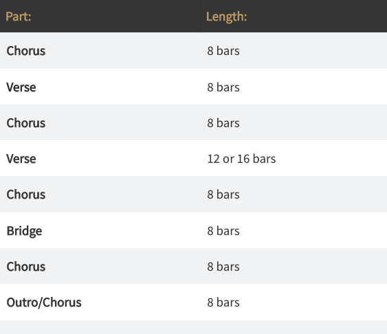
Task: Click the "Part:" column header
Action: tap(19, 16)
